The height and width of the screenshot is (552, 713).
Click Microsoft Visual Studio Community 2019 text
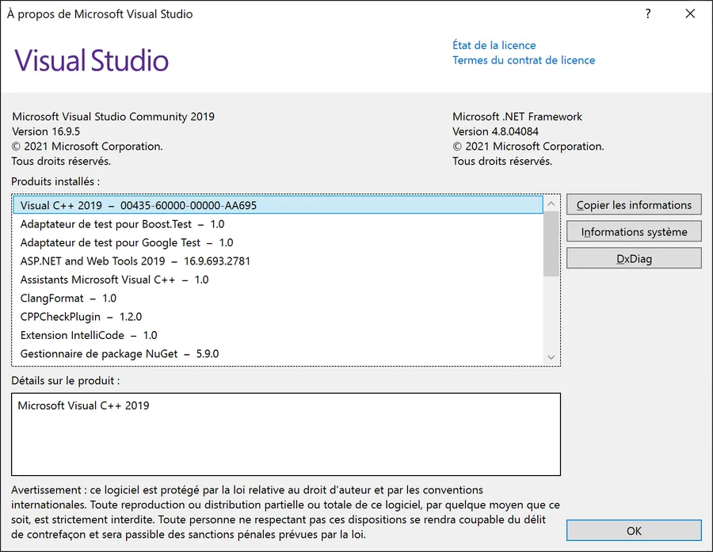click(x=113, y=117)
